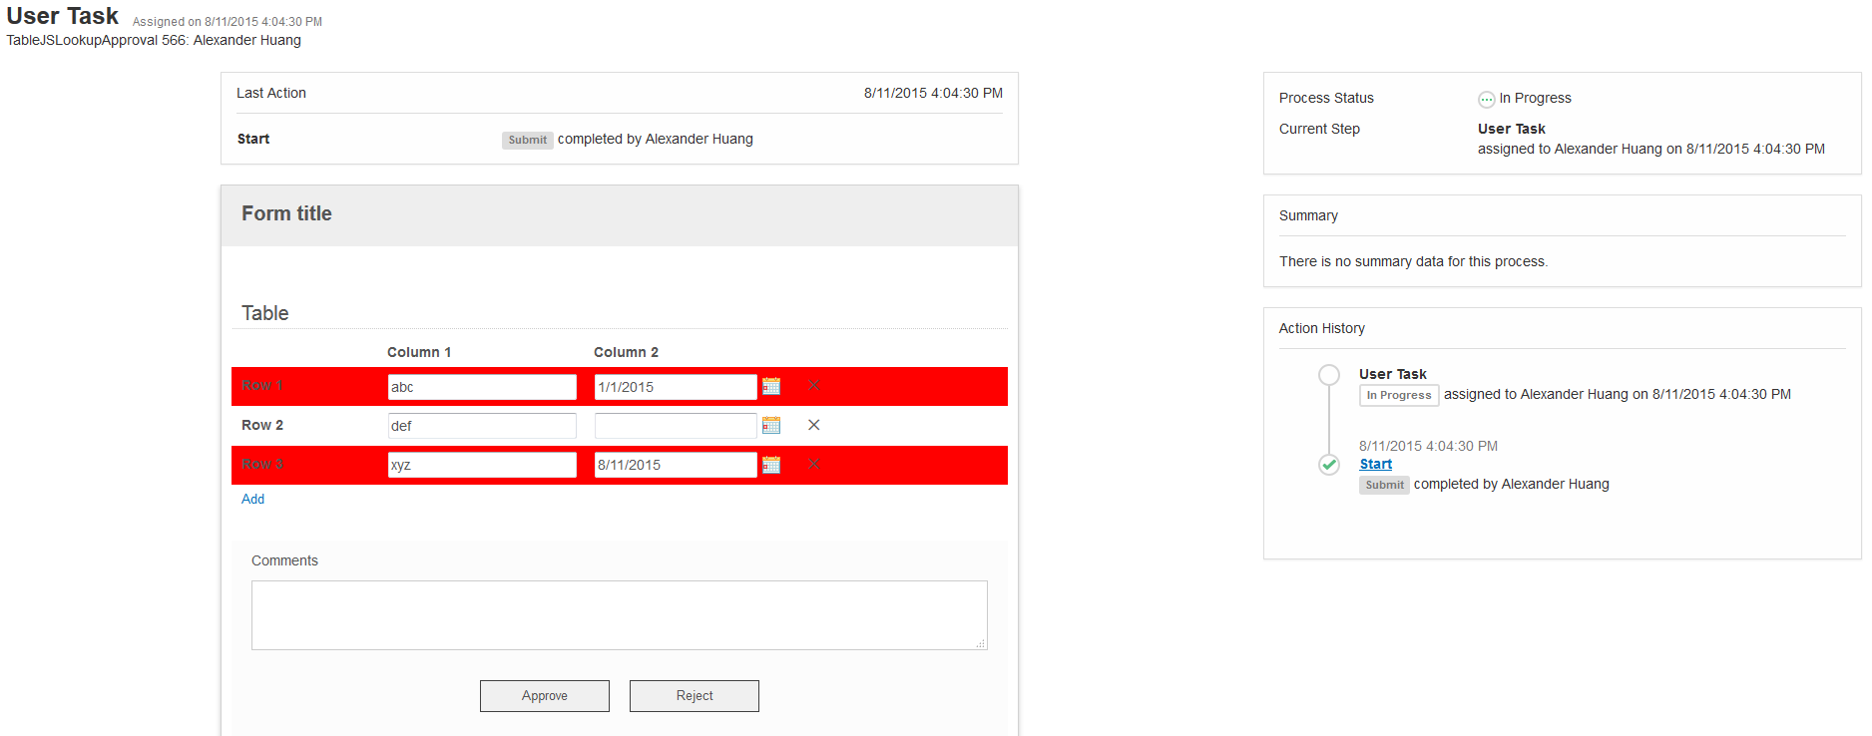The width and height of the screenshot is (1872, 736).
Task: Delete Row 3 with its X icon
Action: coord(814,464)
